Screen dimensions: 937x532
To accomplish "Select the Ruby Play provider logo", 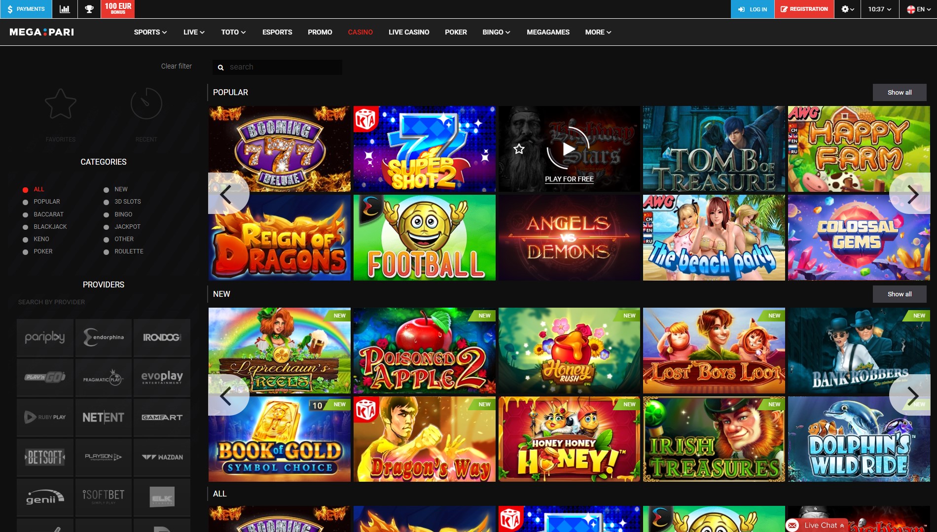I will coord(45,418).
